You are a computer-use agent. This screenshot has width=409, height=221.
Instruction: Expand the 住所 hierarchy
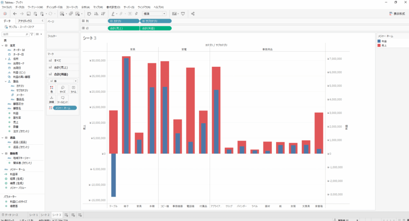click(x=6, y=59)
